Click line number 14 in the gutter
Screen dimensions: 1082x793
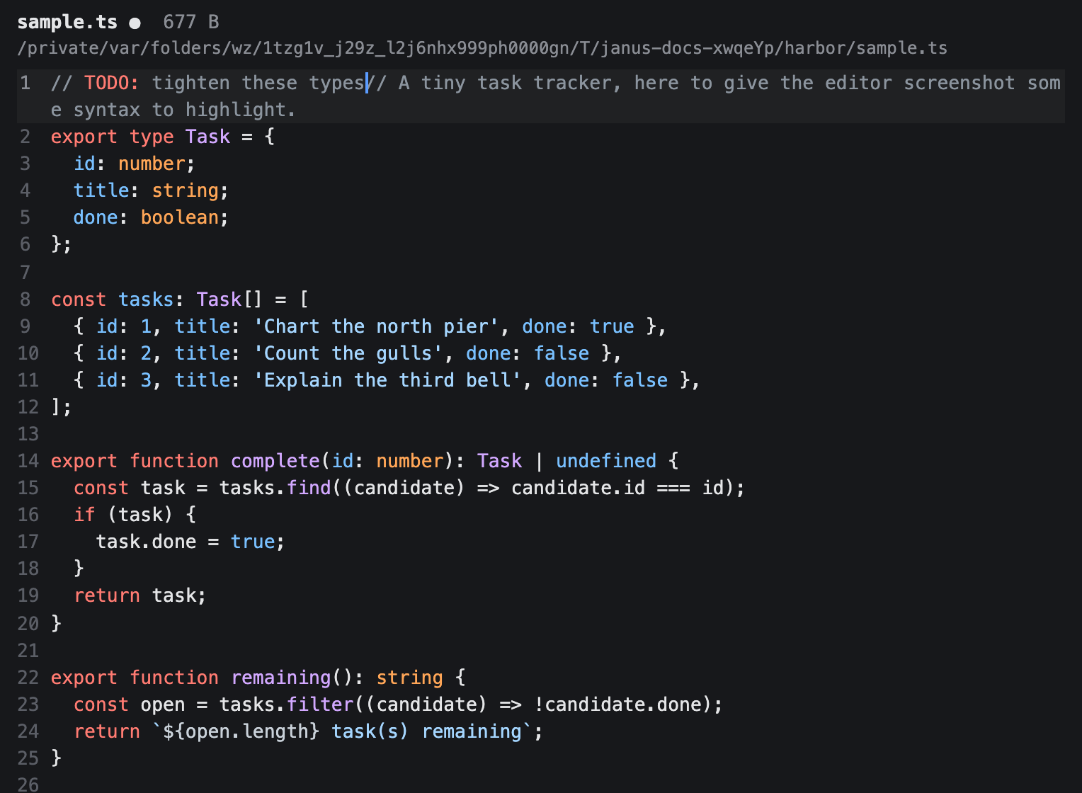[28, 461]
